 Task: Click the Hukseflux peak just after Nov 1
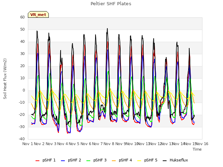click(x=37, y=31)
